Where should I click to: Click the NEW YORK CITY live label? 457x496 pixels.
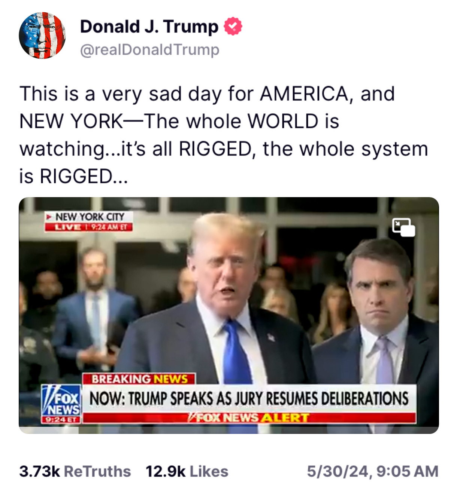point(89,217)
